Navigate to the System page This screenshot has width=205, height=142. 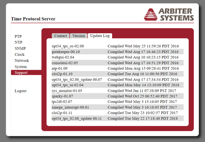tap(20, 67)
